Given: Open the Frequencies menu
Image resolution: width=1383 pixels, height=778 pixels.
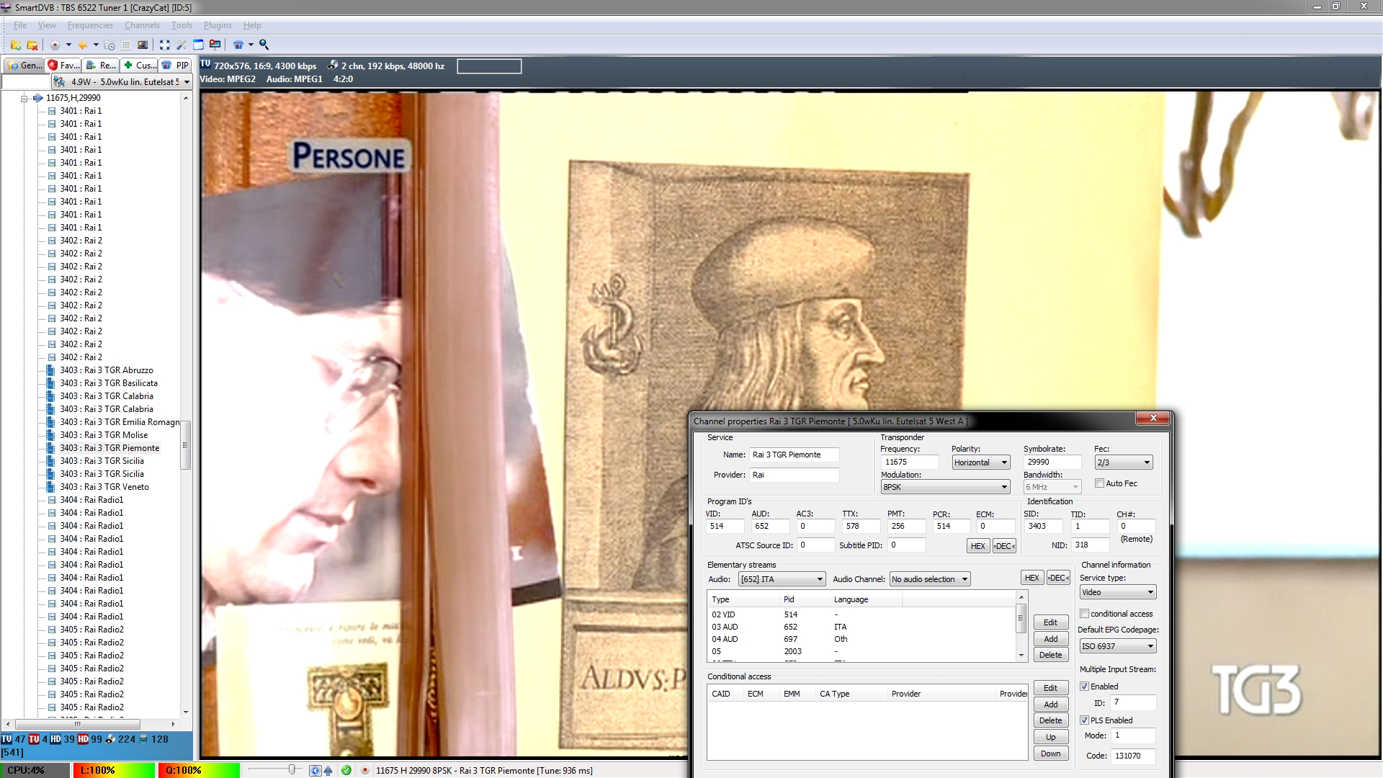Looking at the screenshot, I should (90, 25).
